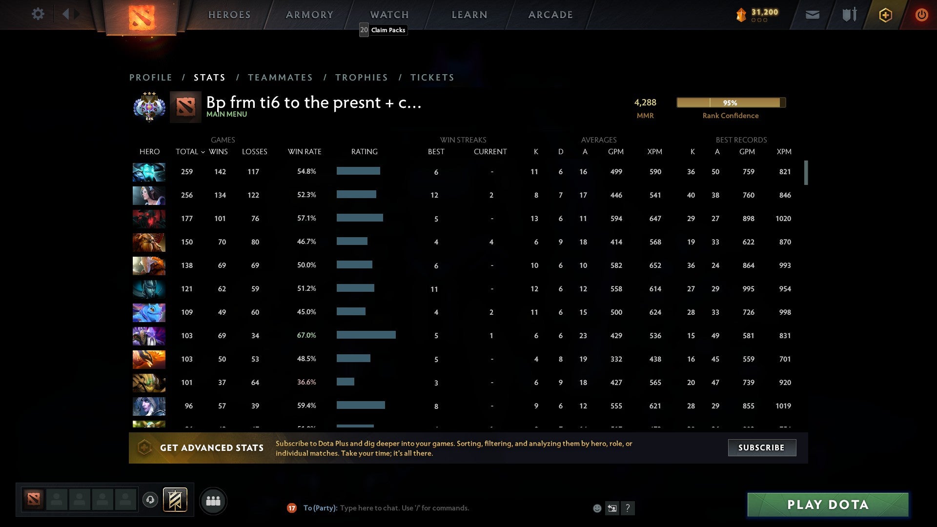Click the shards currency icon
The image size is (937, 527).
741,15
